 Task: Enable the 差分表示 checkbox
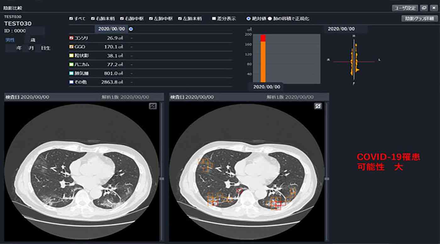214,19
